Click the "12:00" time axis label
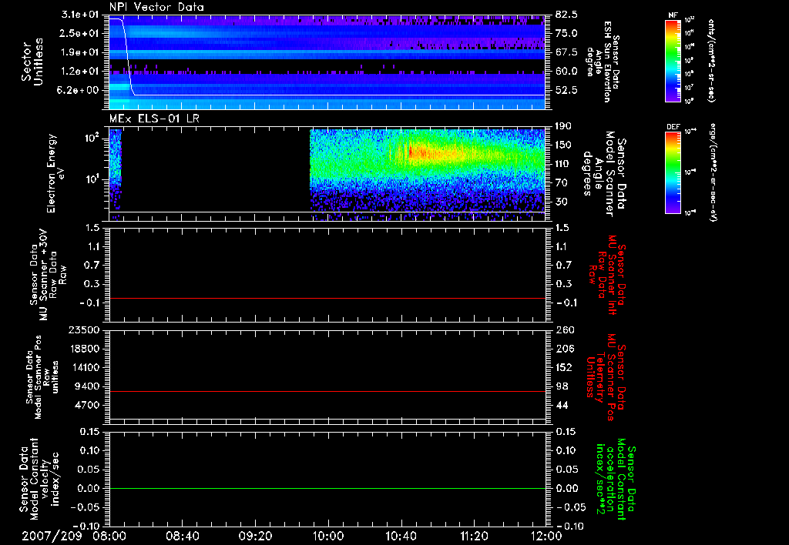 546,536
